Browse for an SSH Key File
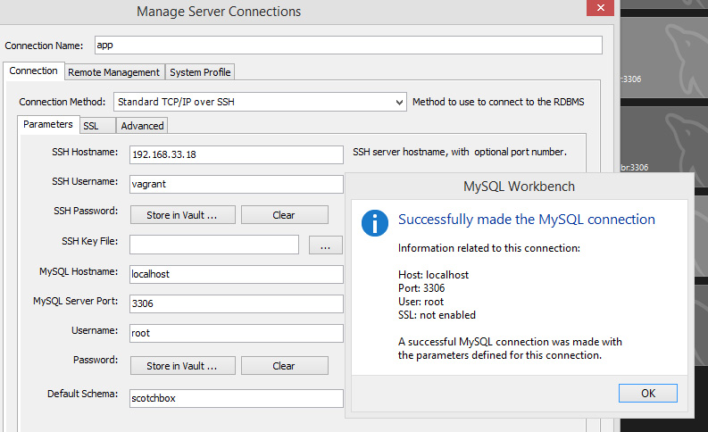Viewport: 708px width, 432px height. click(x=326, y=245)
